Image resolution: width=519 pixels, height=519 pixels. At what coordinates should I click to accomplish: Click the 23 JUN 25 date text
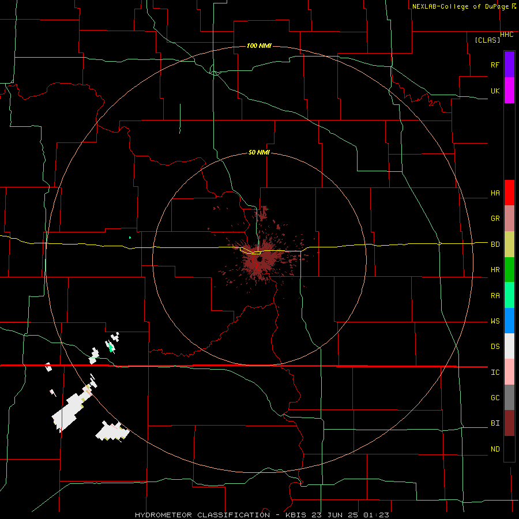334,515
